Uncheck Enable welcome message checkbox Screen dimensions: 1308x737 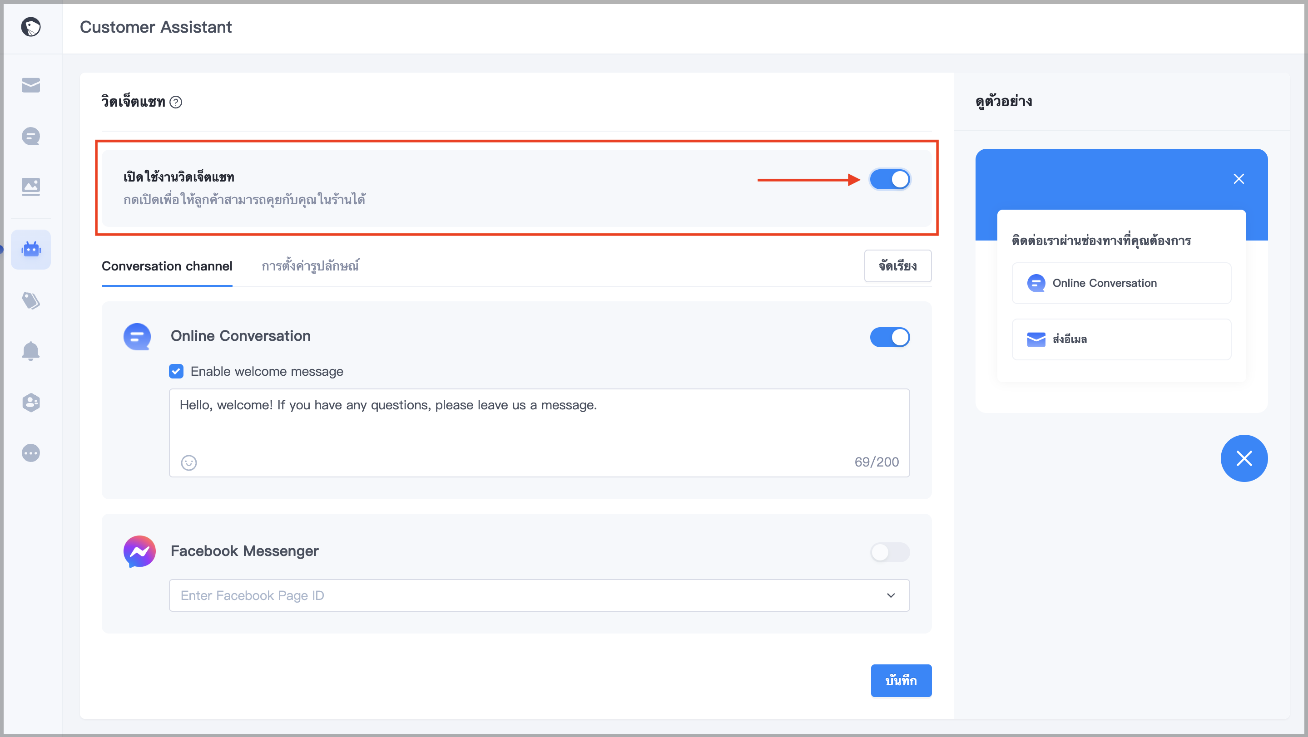tap(176, 371)
